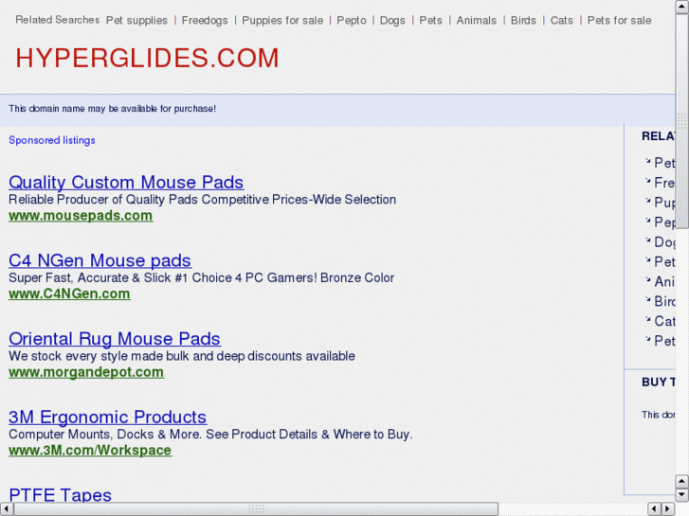Open the Freedogs related search link

[x=205, y=21]
